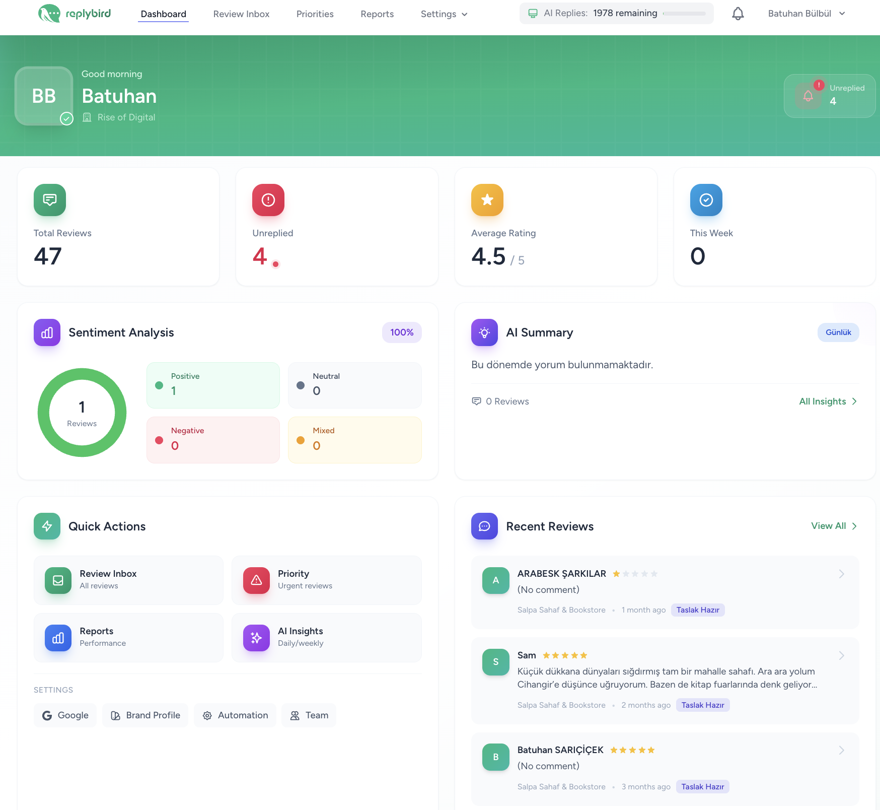Open the replybird logo icon
This screenshot has height=810, width=880.
pos(49,14)
